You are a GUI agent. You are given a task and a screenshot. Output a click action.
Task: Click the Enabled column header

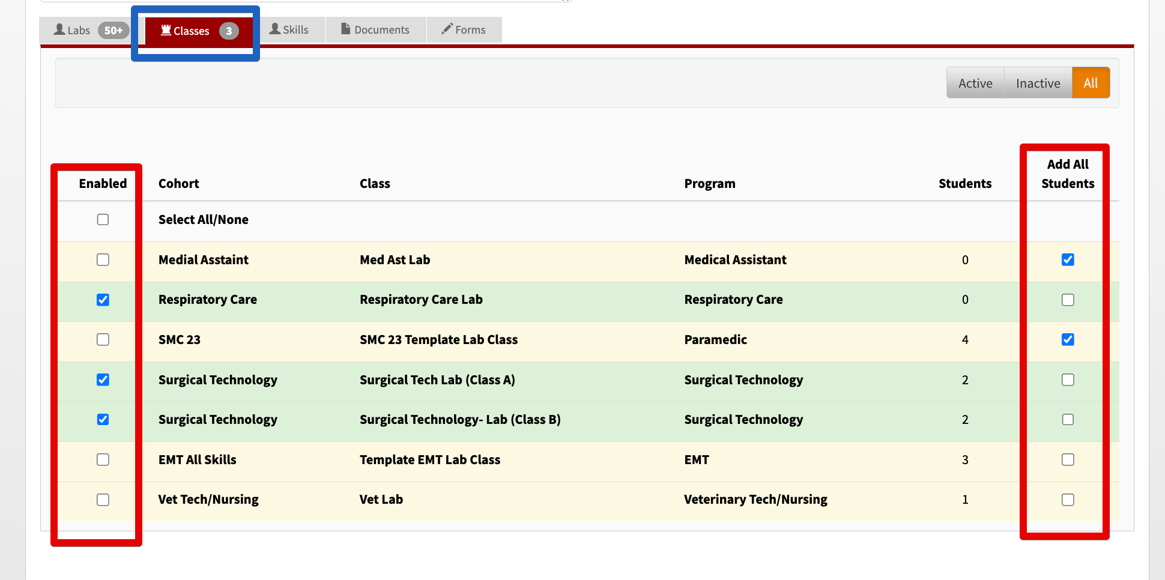pyautogui.click(x=103, y=183)
